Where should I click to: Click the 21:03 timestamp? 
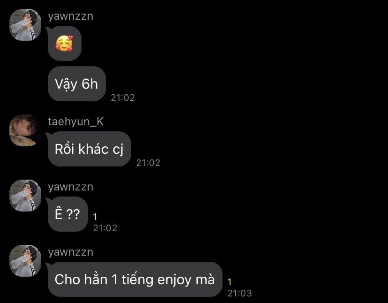coord(239,293)
